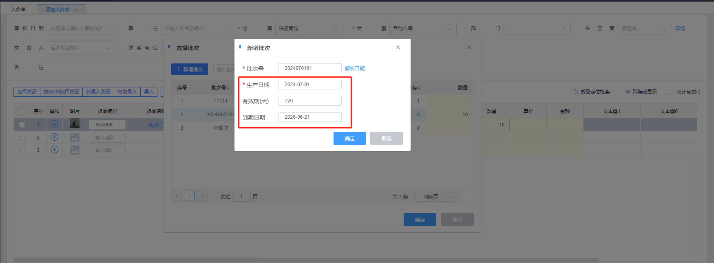
Task: Click the 新增批次 button
Action: [190, 69]
